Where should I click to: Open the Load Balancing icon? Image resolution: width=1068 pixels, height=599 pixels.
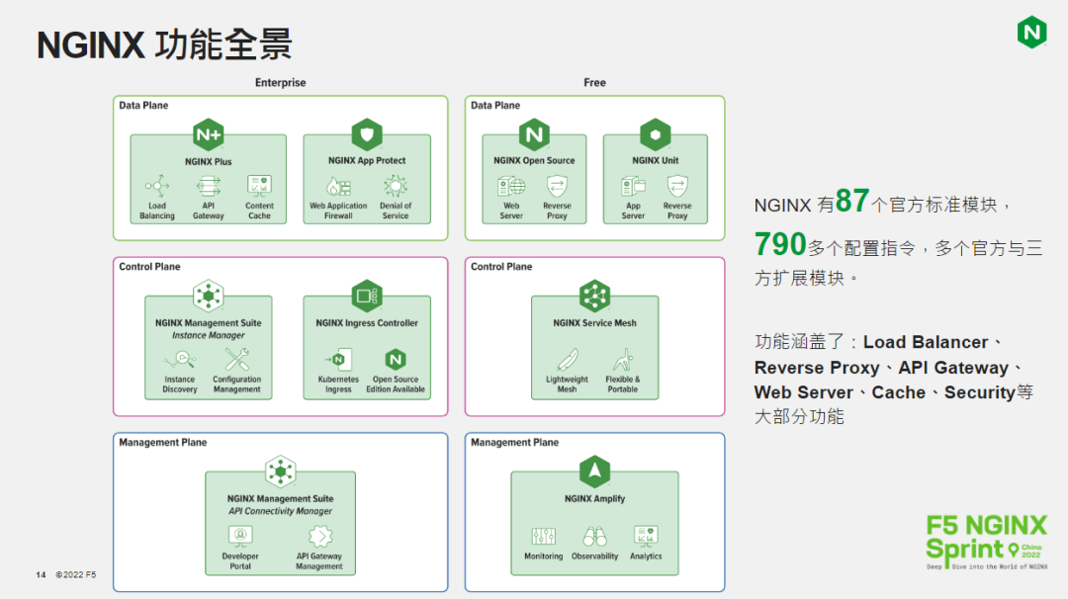[x=155, y=186]
